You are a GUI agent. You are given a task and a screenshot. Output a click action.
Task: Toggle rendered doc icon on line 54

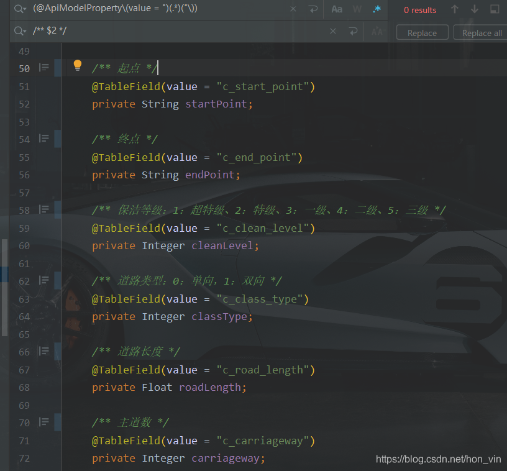[44, 139]
